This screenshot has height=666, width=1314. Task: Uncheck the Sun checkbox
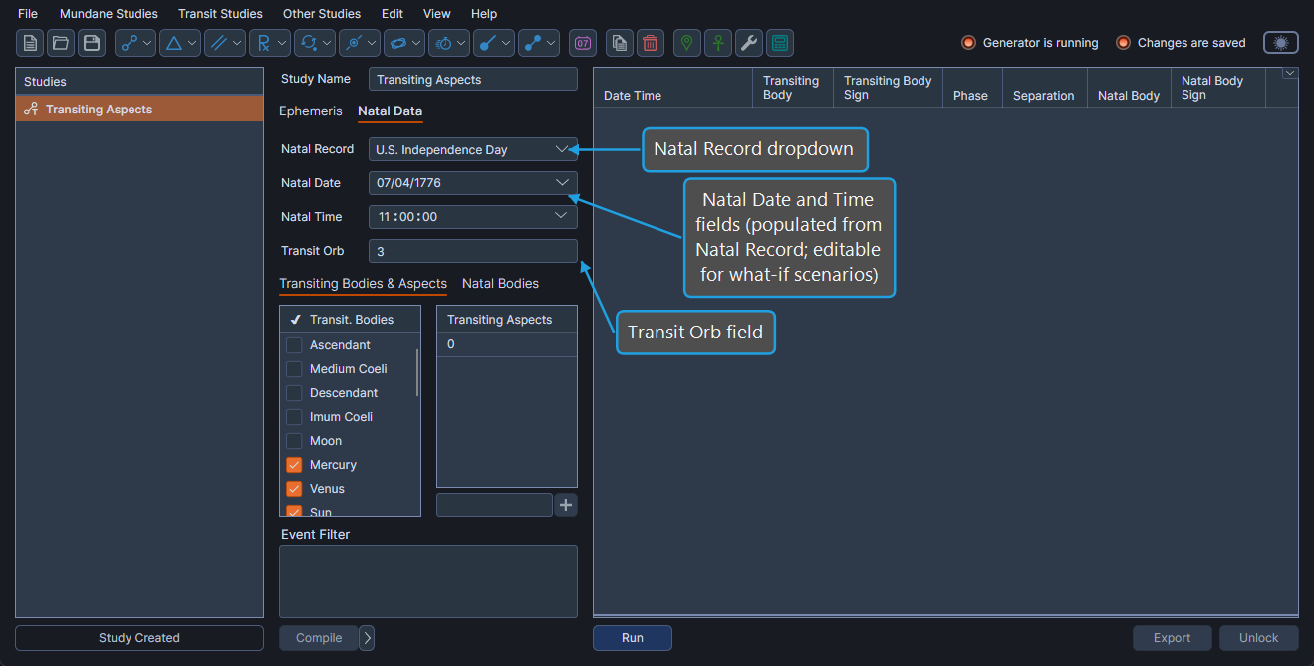pyautogui.click(x=294, y=511)
